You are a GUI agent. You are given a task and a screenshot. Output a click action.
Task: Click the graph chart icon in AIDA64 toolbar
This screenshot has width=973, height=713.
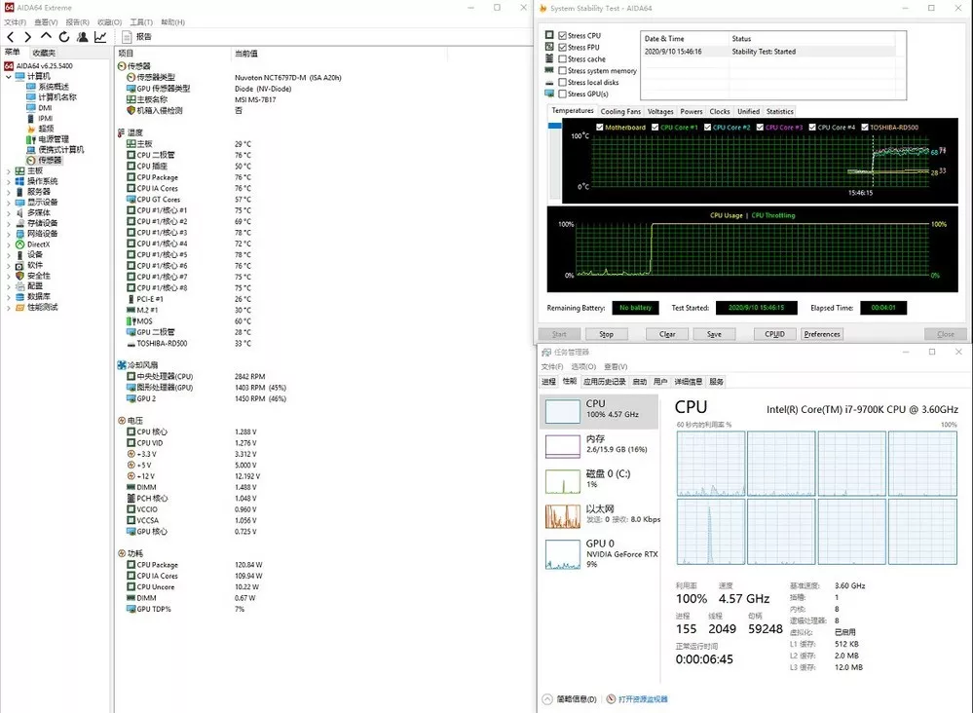[99, 37]
